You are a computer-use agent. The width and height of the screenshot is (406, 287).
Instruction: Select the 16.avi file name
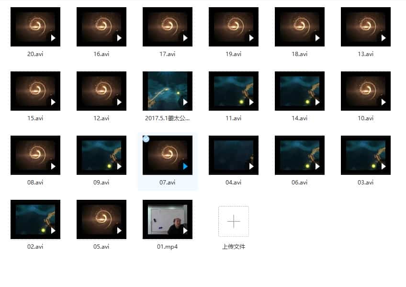101,54
